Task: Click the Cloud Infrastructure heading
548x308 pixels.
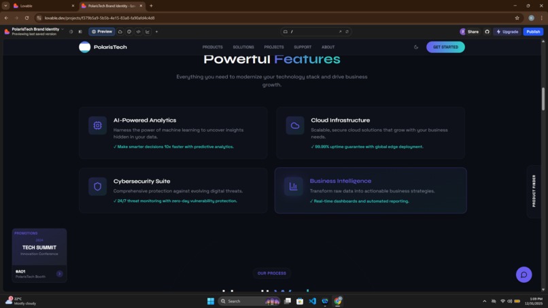Action: pyautogui.click(x=340, y=120)
